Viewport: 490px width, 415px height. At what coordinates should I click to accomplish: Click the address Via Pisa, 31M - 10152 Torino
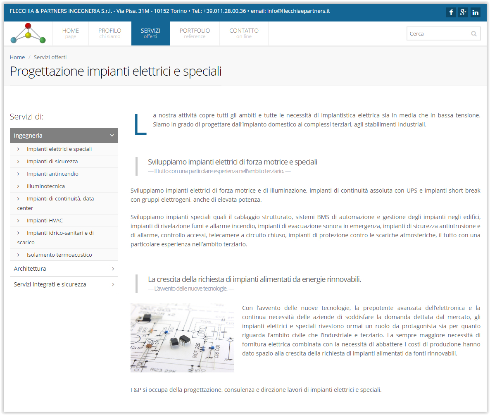point(152,11)
